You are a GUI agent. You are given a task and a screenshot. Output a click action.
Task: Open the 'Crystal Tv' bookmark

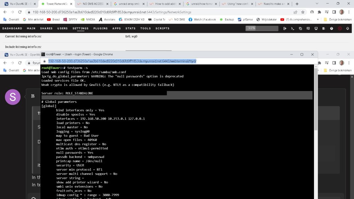[157, 19]
